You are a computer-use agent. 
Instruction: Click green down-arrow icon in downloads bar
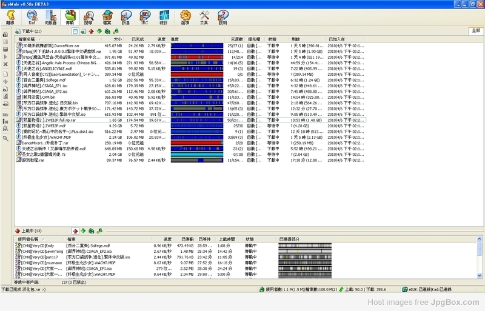99,32
